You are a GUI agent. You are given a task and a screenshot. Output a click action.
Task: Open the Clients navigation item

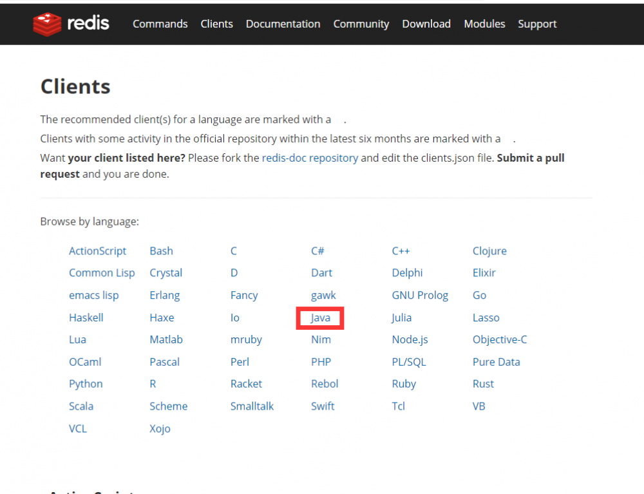tap(217, 24)
